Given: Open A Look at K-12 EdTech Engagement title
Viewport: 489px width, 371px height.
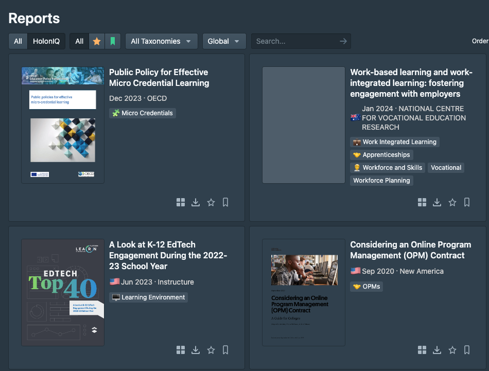Looking at the screenshot, I should [x=168, y=255].
